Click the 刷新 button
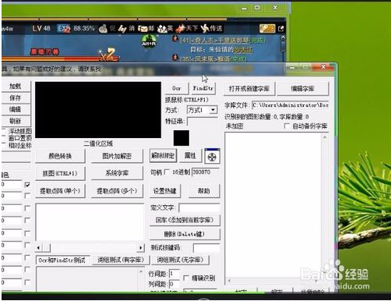 [x=16, y=121]
